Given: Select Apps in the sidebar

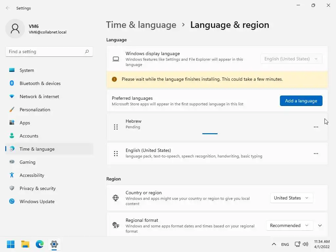Looking at the screenshot, I should 25,123.
